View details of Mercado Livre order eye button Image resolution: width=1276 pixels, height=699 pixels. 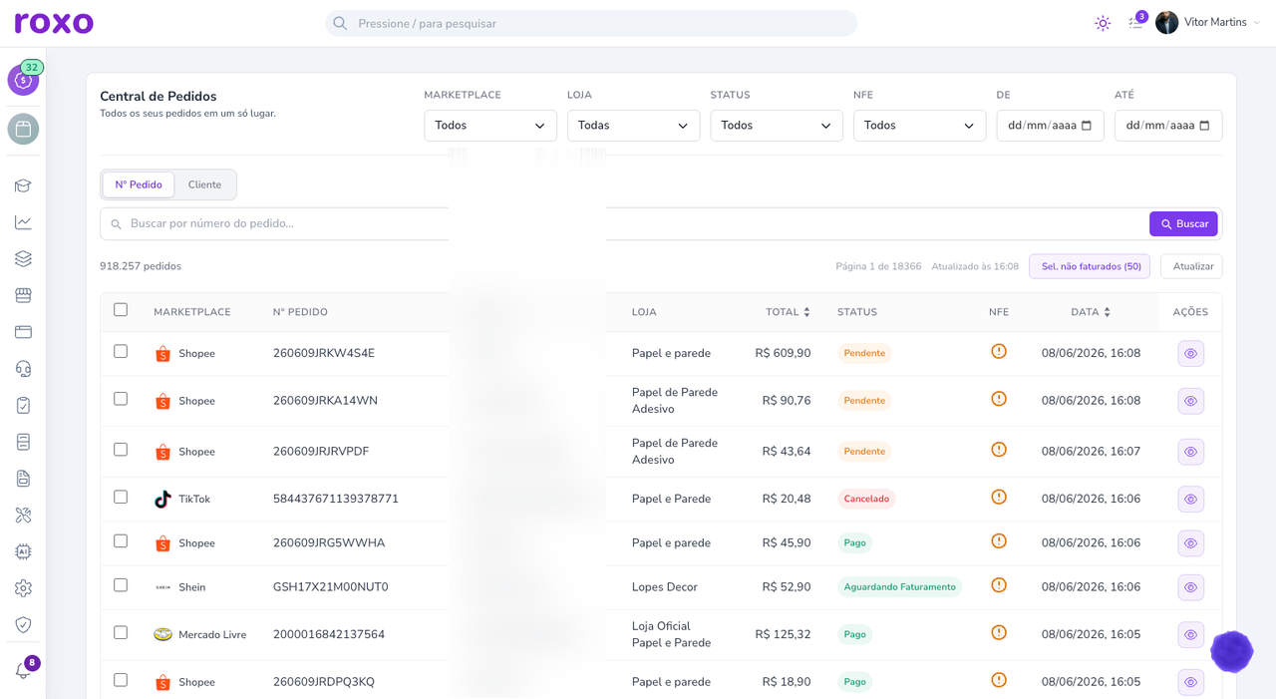[x=1190, y=635]
